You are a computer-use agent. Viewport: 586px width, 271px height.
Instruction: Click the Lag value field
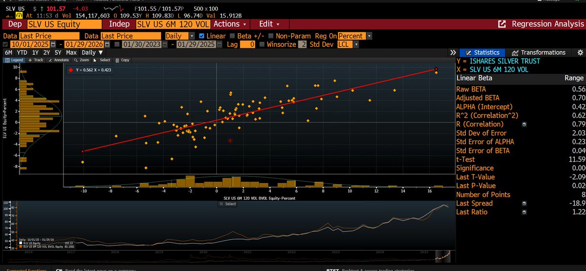pos(248,44)
